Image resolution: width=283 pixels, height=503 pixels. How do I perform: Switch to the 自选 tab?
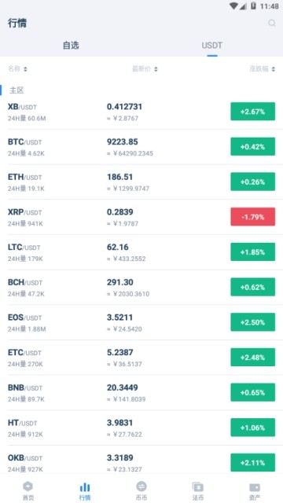71,46
